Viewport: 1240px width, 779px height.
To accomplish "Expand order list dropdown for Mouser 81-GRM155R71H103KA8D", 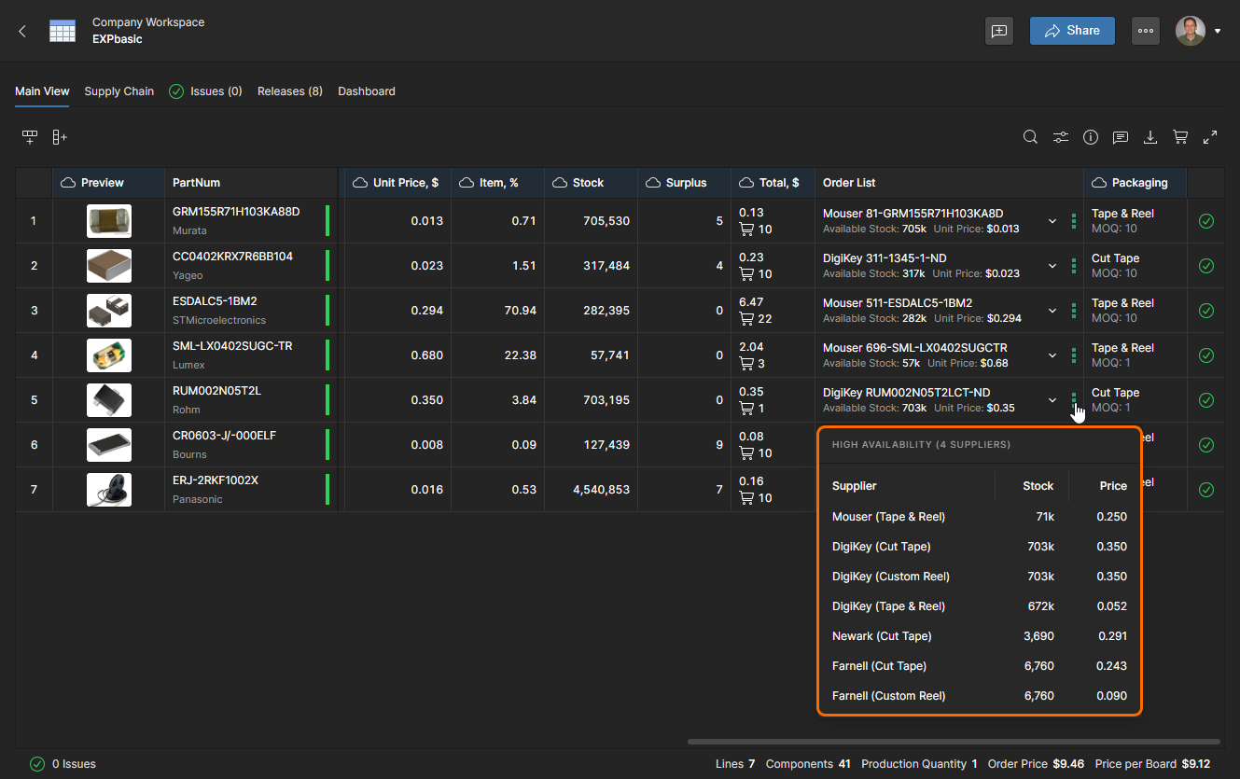I will [x=1052, y=221].
